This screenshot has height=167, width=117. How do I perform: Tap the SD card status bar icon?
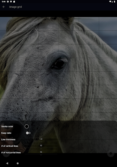click(x=14, y=2)
